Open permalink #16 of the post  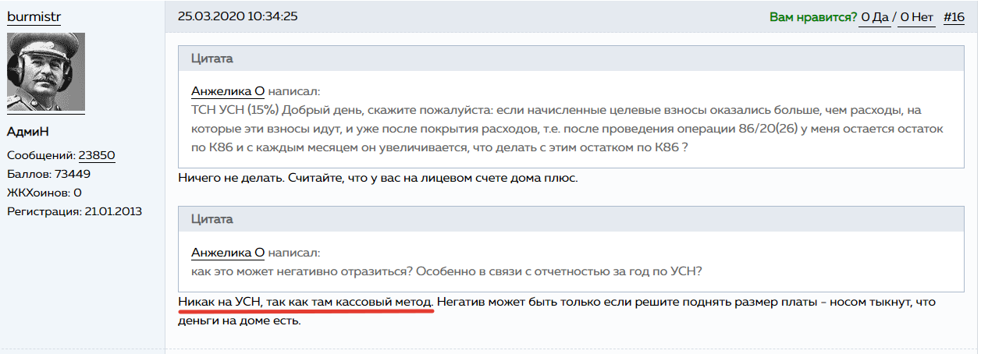(954, 17)
